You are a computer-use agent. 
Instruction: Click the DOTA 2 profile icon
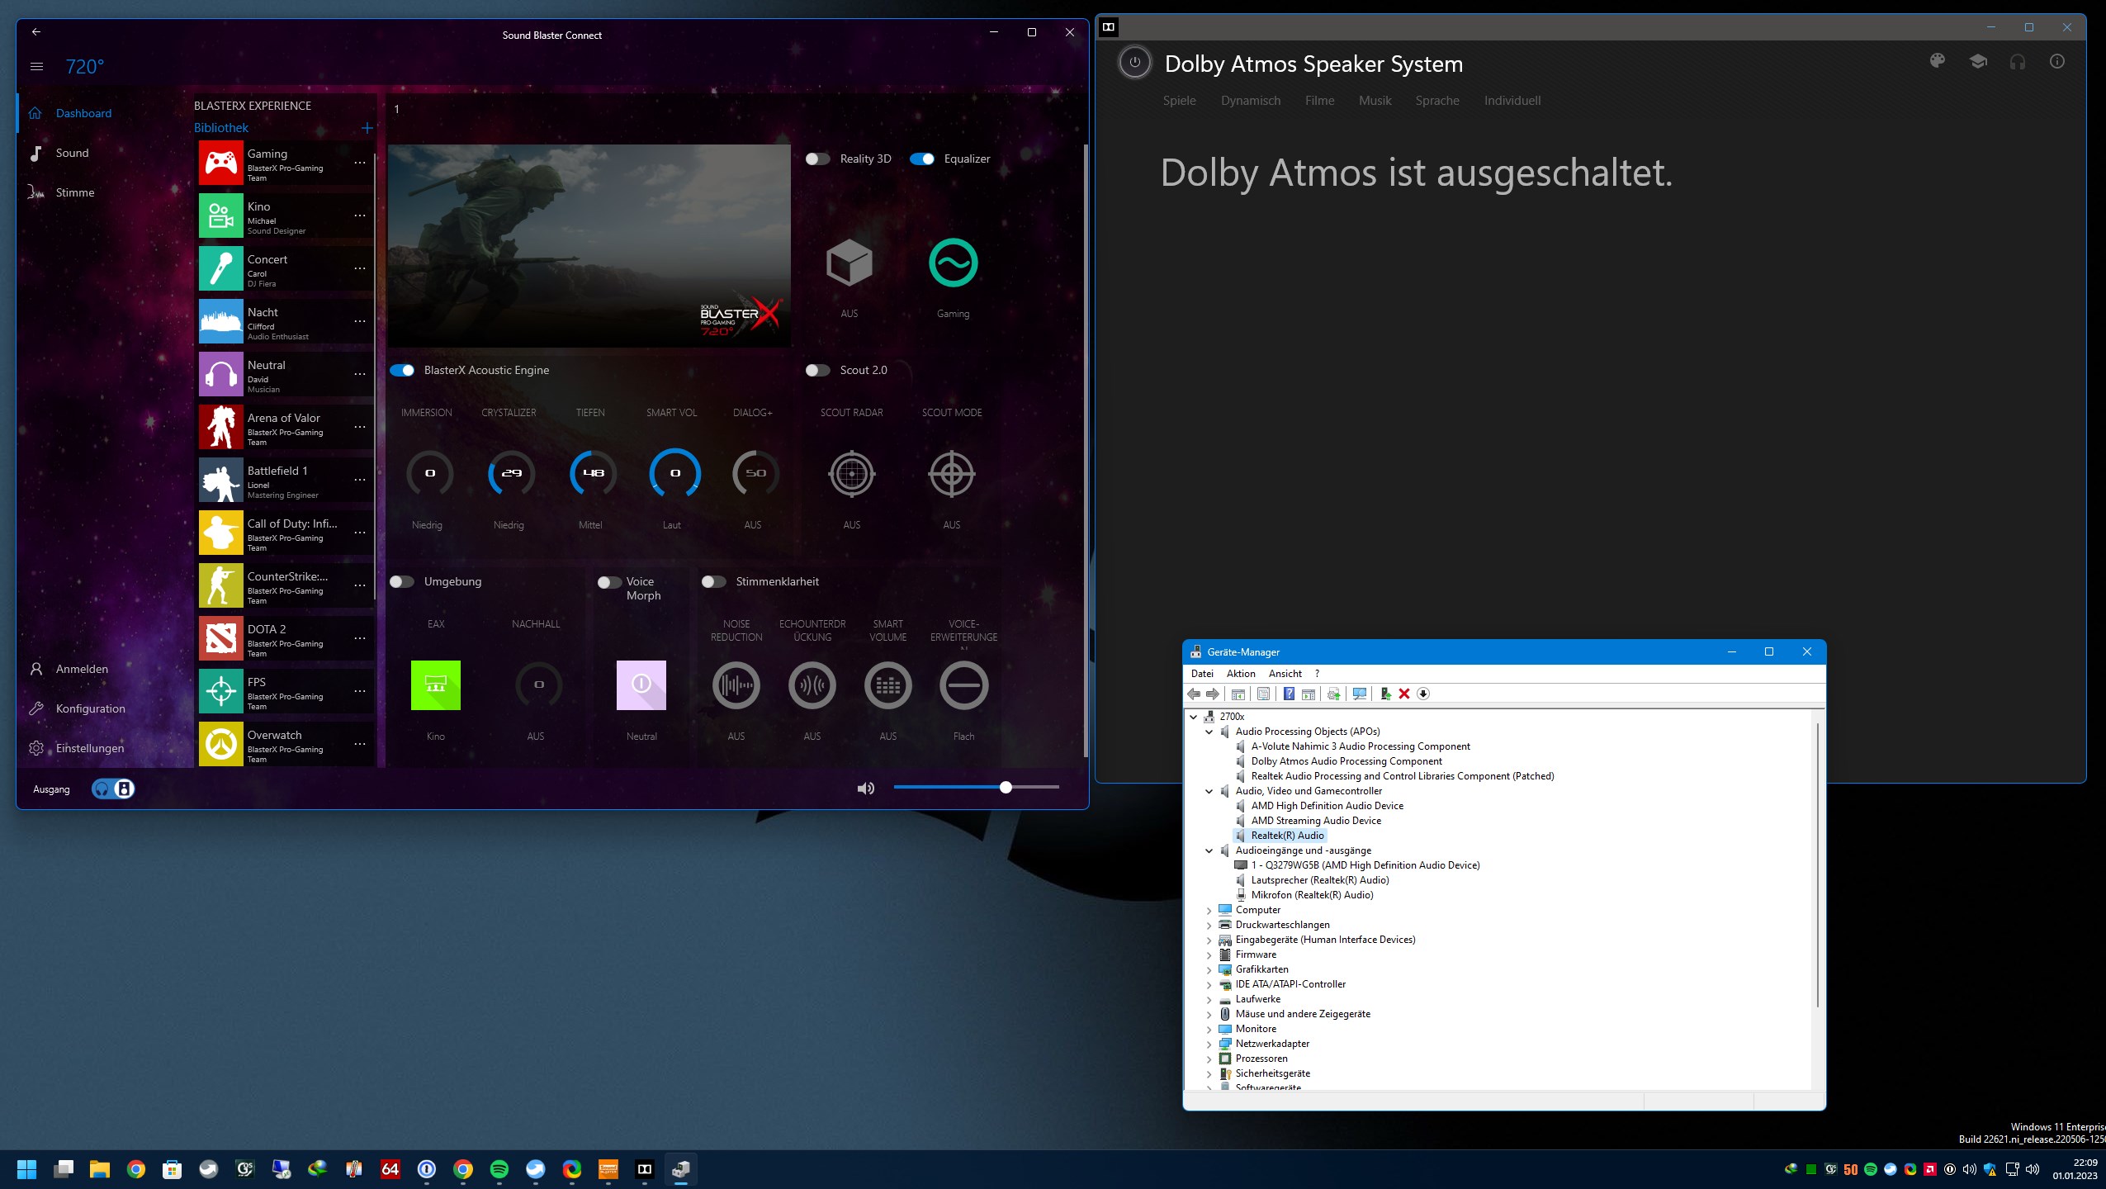(x=220, y=638)
